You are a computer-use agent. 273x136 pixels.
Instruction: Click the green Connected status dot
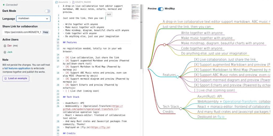point(3,5)
